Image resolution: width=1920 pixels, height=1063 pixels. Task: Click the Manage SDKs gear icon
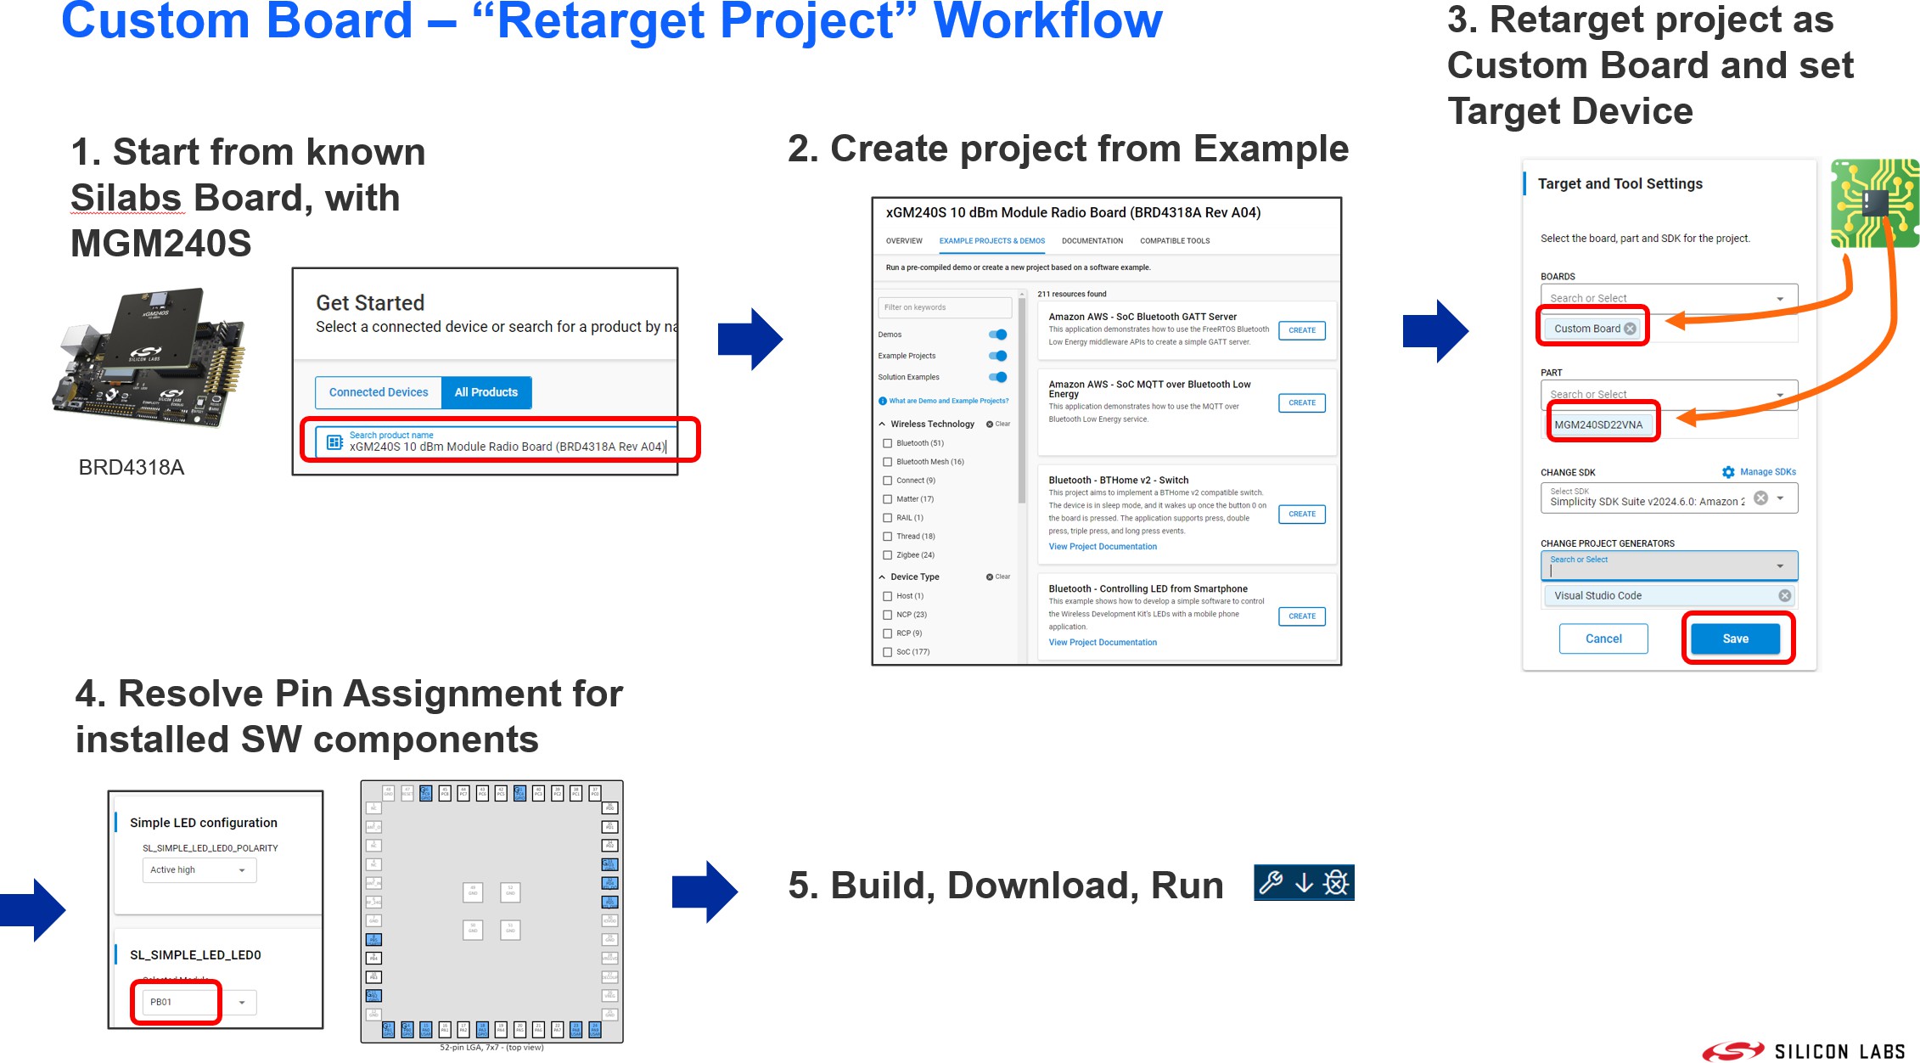(x=1728, y=472)
